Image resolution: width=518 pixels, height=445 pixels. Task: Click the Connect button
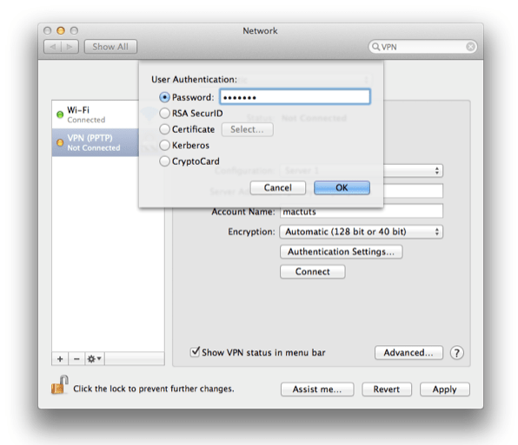(313, 272)
